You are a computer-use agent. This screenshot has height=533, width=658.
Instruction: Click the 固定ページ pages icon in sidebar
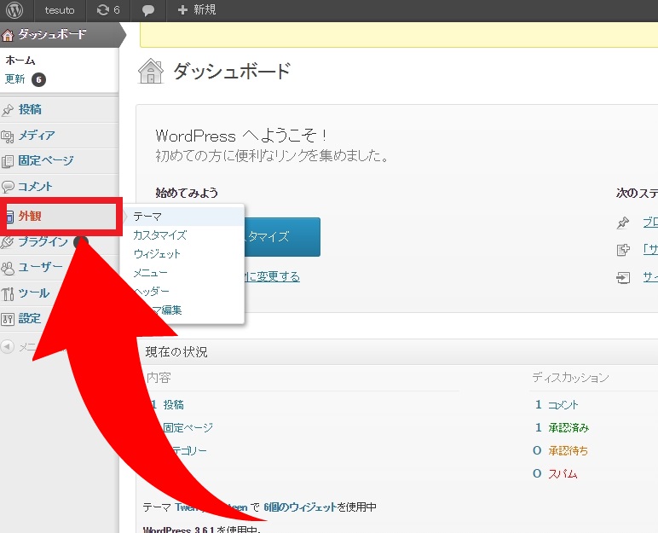(x=9, y=160)
